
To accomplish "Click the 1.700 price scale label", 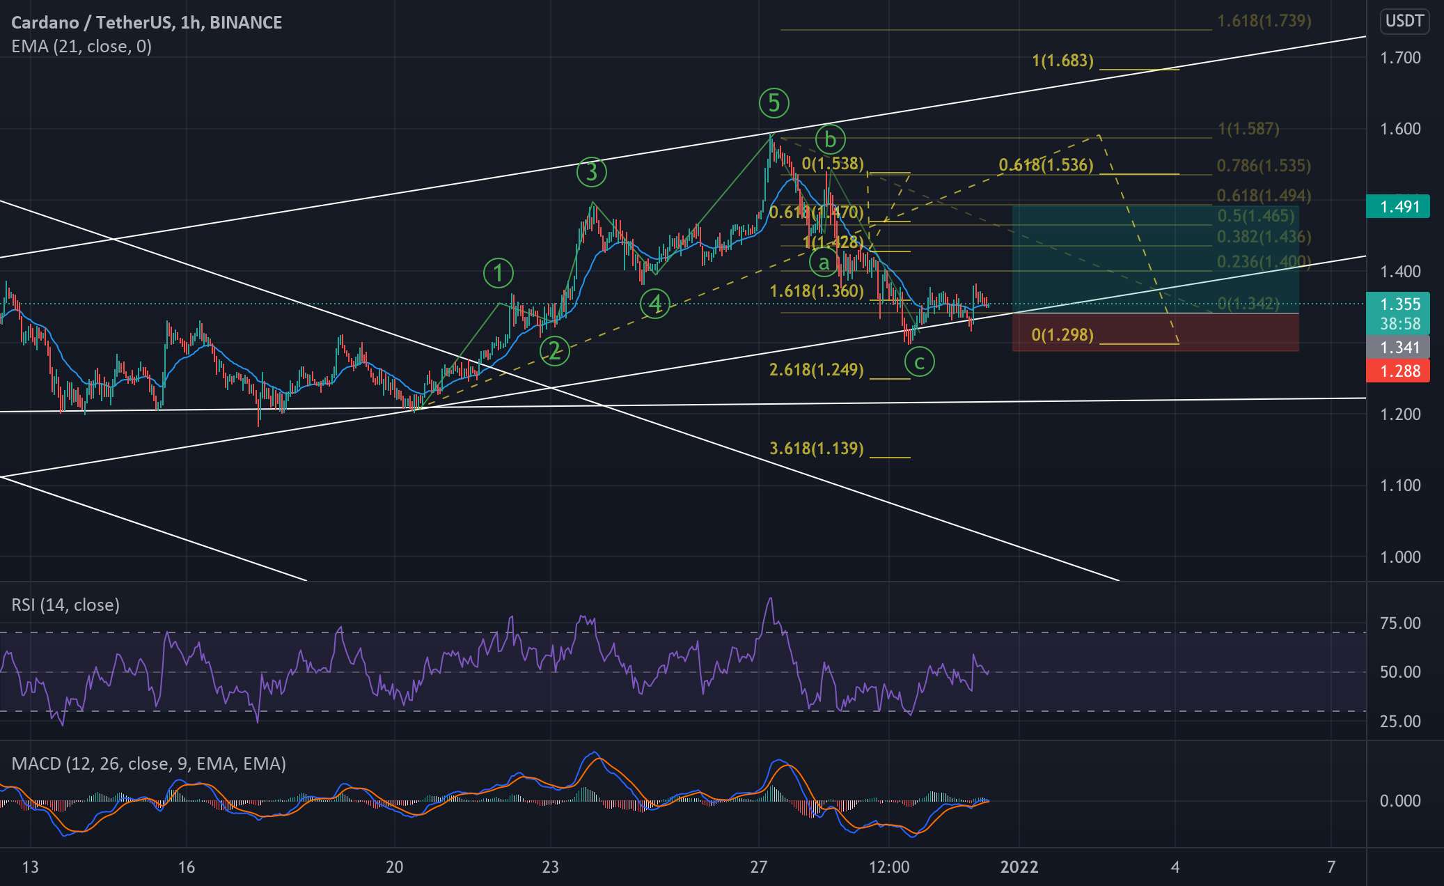I will pyautogui.click(x=1400, y=58).
